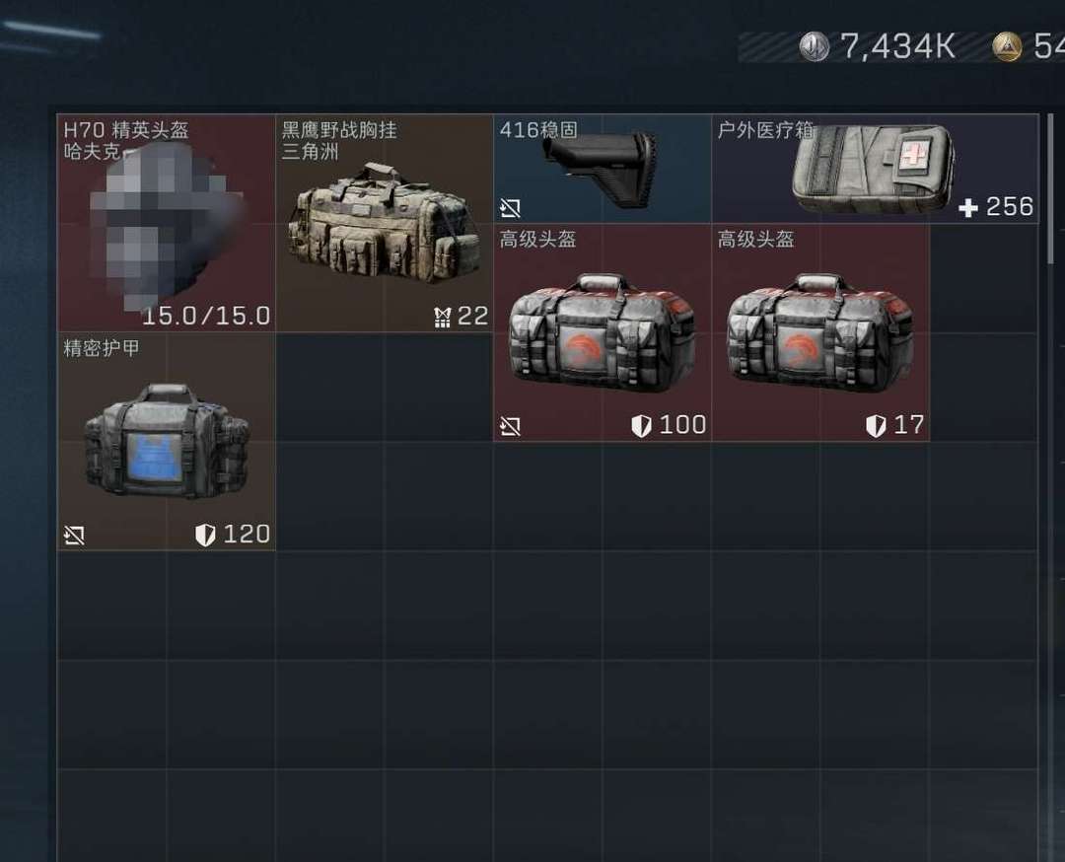Screen dimensions: 1065x862
Task: Click the empty slot right of 精密护甲
Action: pos(330,388)
